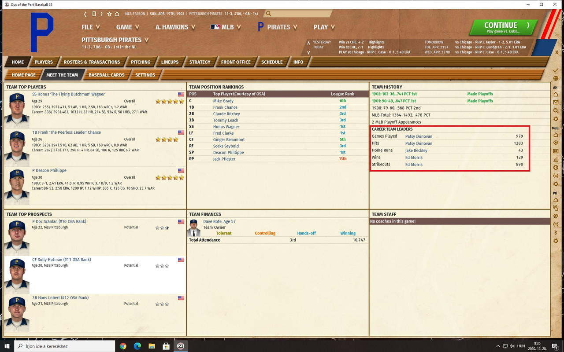Expand the PLAY dropdown menu
This screenshot has height=352, width=564.
(x=324, y=27)
